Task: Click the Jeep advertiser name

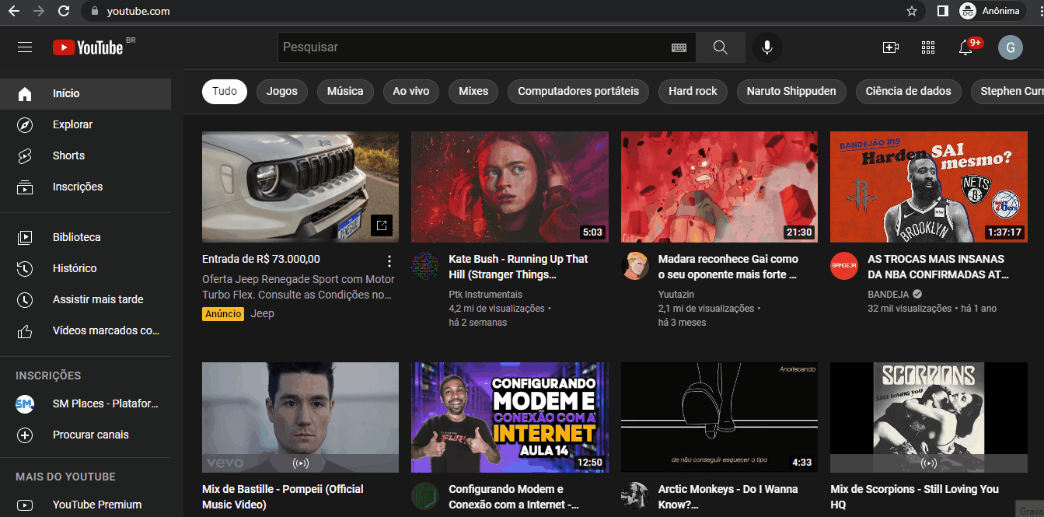Action: [x=262, y=314]
